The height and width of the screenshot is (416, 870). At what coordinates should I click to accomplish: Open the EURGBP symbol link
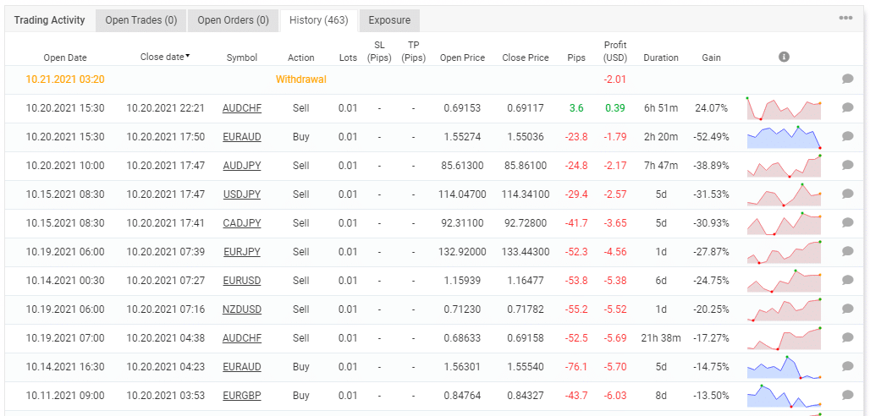242,396
